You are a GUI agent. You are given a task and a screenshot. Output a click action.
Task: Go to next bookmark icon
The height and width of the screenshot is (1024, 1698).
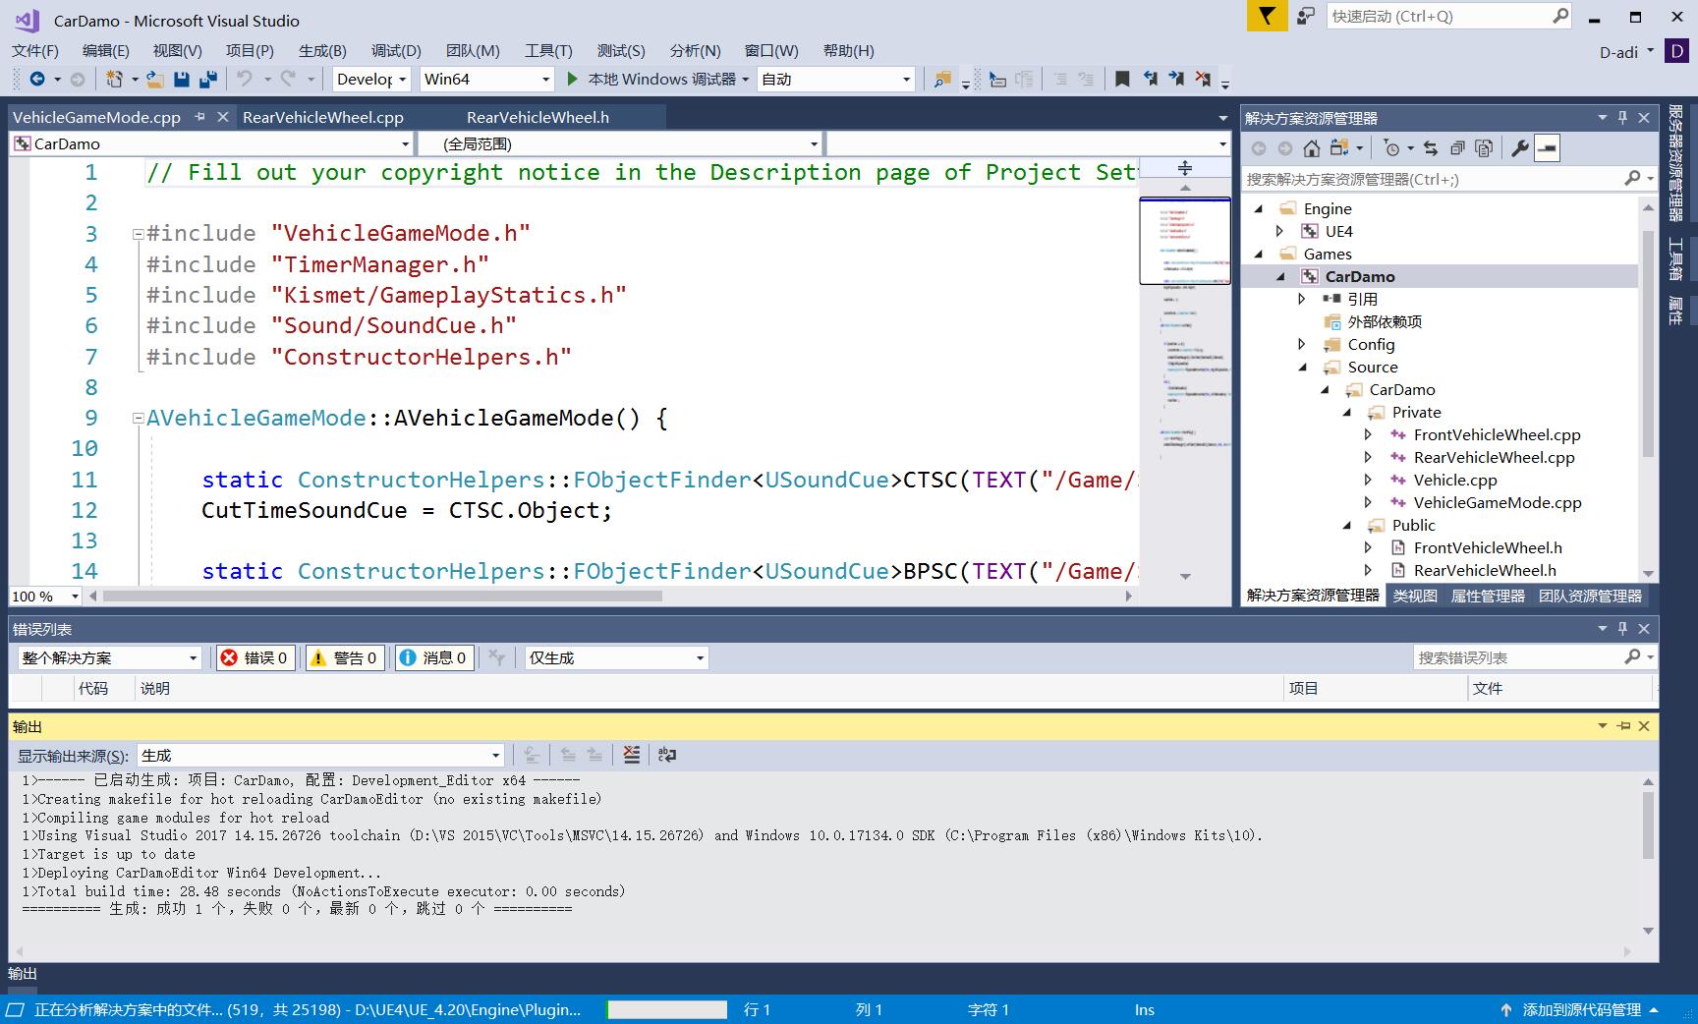click(1176, 79)
